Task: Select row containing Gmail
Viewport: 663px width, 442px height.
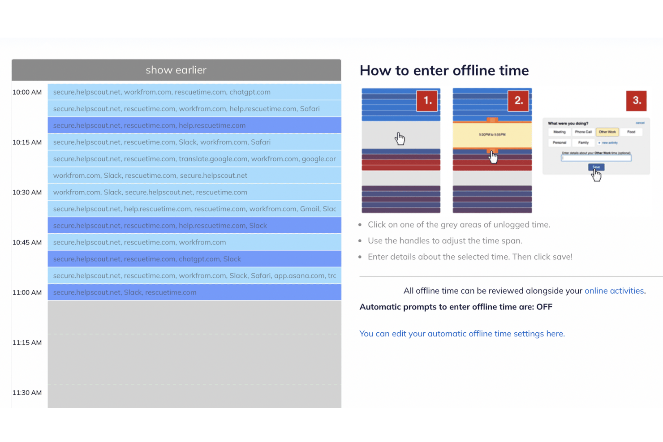Action: point(194,209)
